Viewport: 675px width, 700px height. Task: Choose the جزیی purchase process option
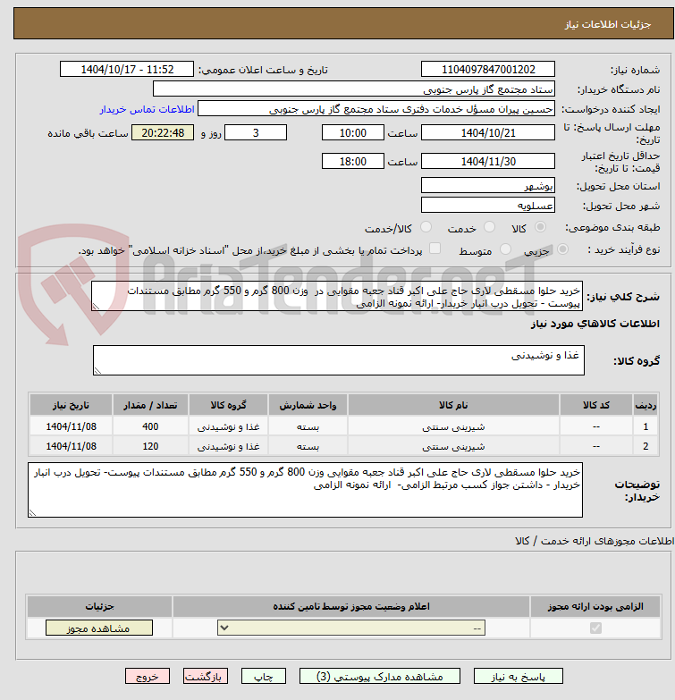click(562, 249)
